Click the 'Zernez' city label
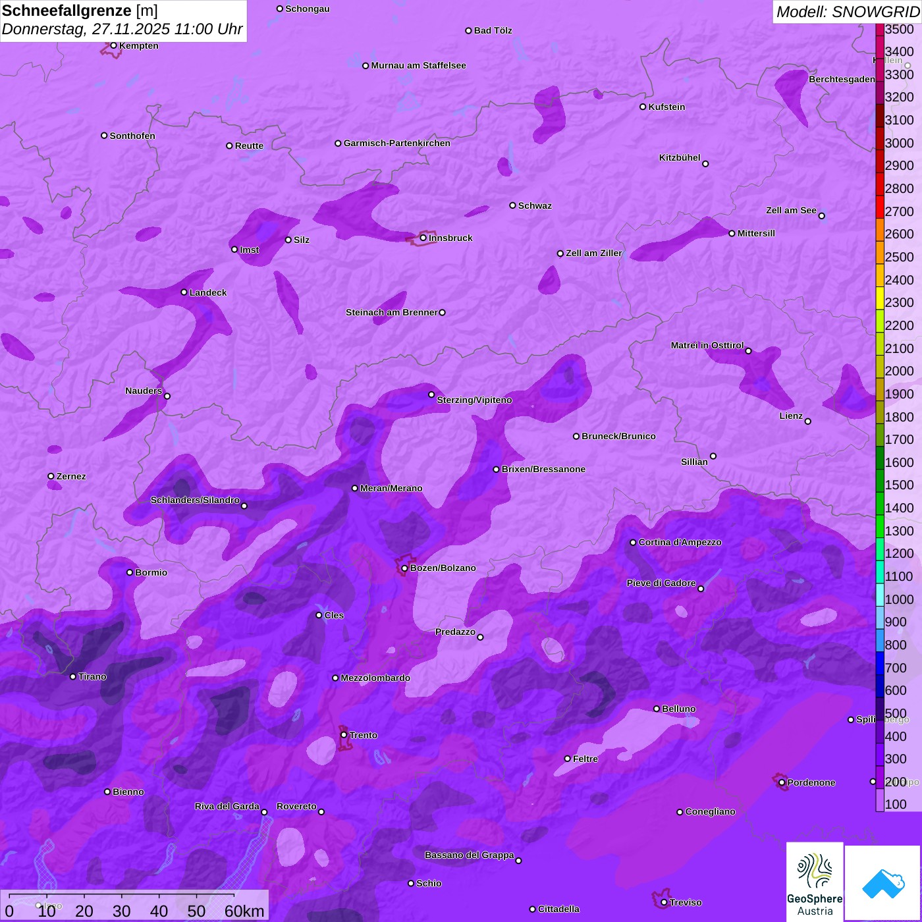The width and height of the screenshot is (922, 922). pyautogui.click(x=71, y=476)
